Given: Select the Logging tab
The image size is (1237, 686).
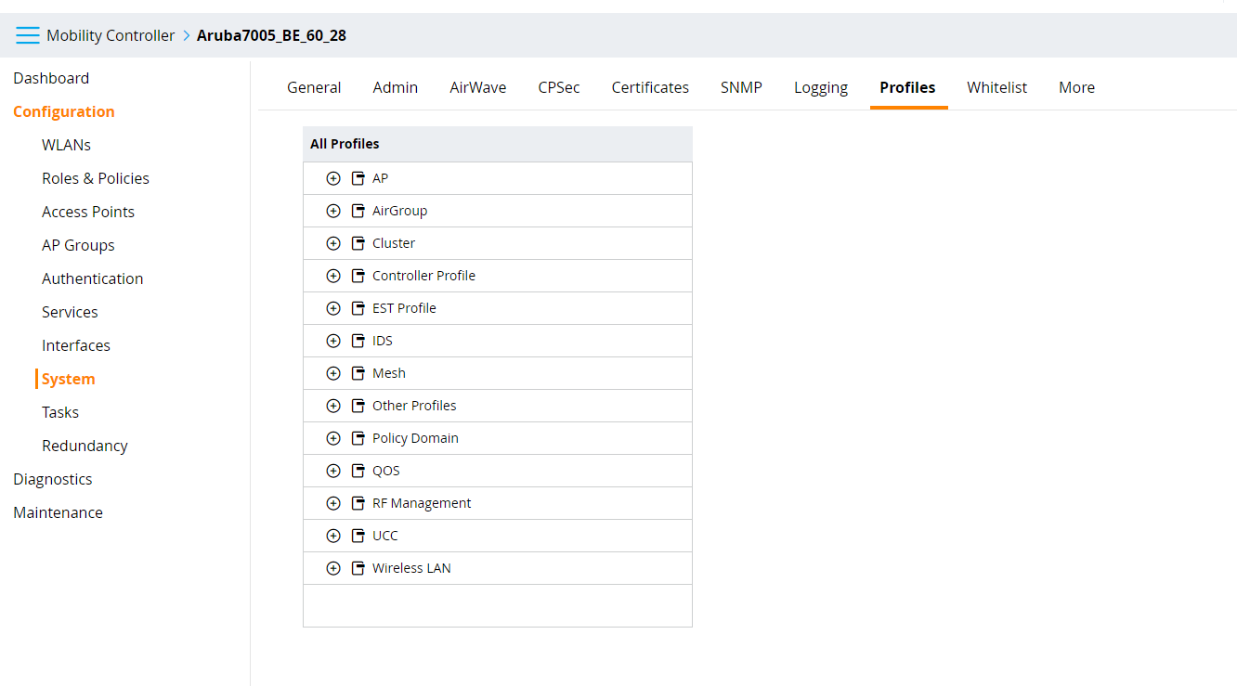Looking at the screenshot, I should [x=821, y=87].
